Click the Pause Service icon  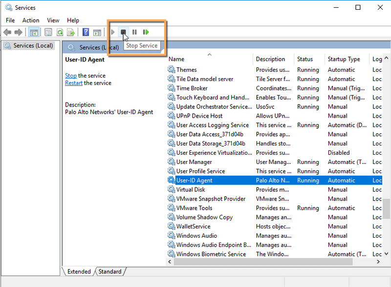click(135, 32)
